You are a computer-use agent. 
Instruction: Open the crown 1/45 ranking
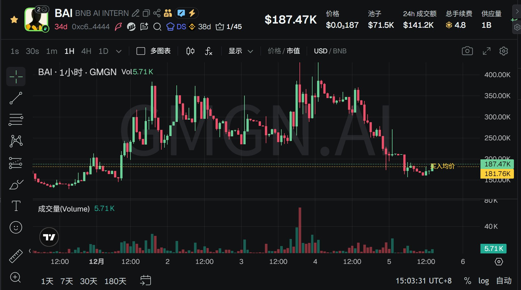[229, 27]
